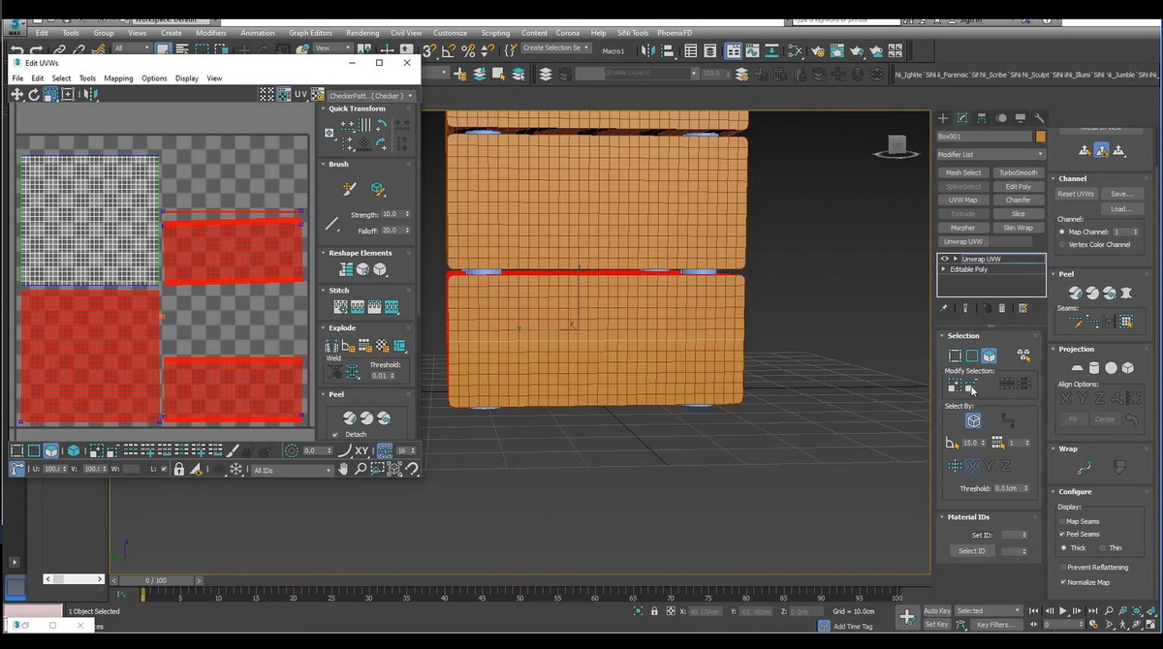Select the Thick radio button
1163x649 pixels.
coord(1063,548)
